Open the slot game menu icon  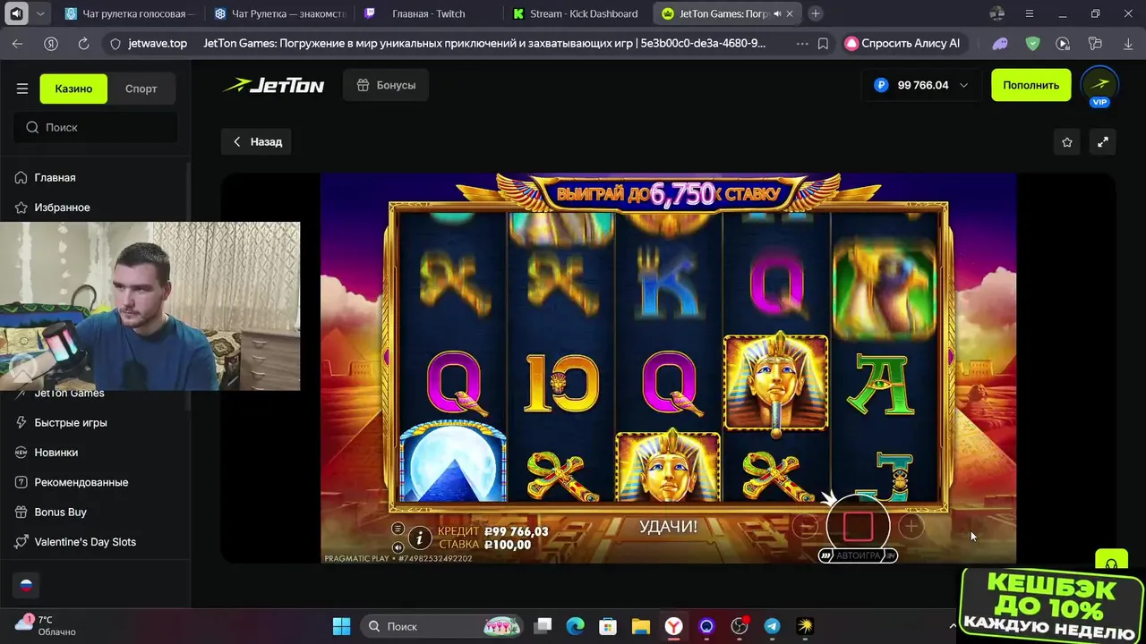pyautogui.click(x=398, y=529)
